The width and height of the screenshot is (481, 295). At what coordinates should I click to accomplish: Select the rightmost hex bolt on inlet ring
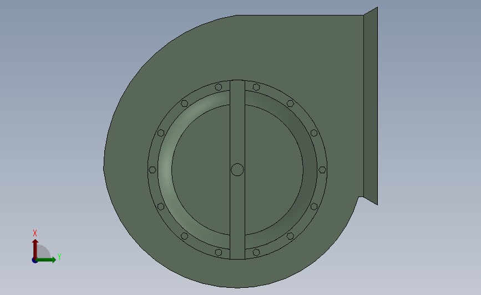[x=322, y=170]
